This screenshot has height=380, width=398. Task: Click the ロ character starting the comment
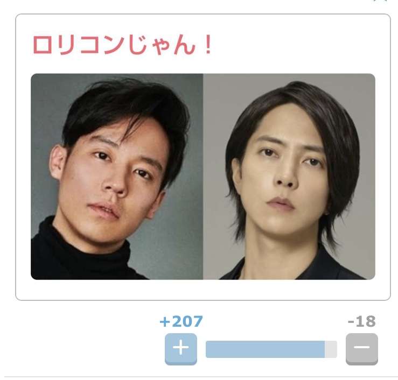(x=43, y=45)
